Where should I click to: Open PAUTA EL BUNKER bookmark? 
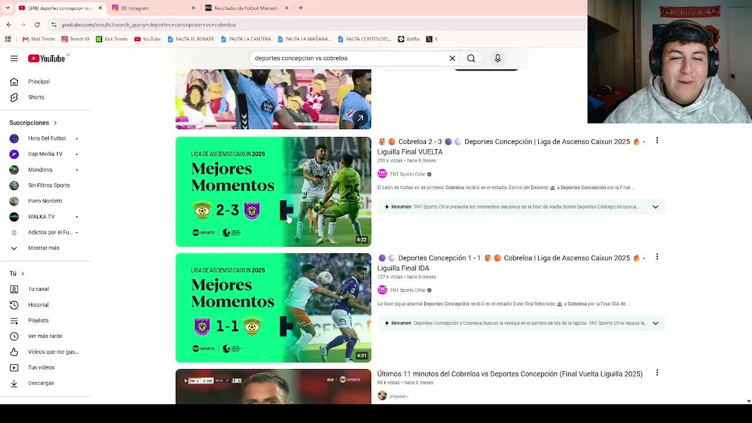pyautogui.click(x=190, y=39)
